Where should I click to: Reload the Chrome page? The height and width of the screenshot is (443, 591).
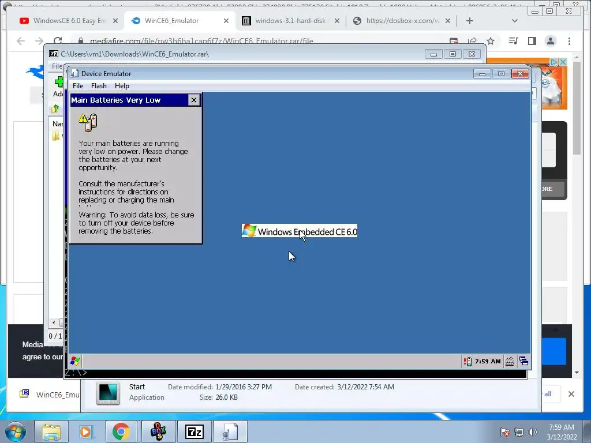coord(58,41)
